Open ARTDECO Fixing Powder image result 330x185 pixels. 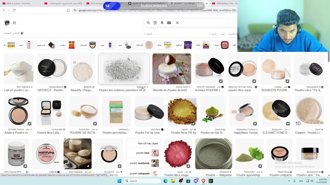52,69
